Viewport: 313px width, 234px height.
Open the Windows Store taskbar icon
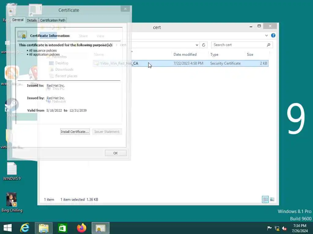62,228
